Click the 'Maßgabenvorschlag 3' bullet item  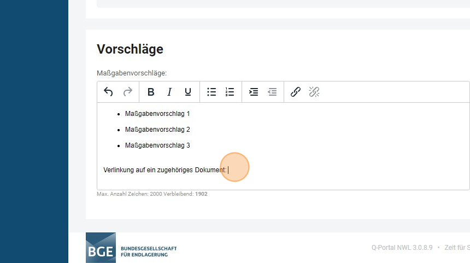[x=157, y=145]
